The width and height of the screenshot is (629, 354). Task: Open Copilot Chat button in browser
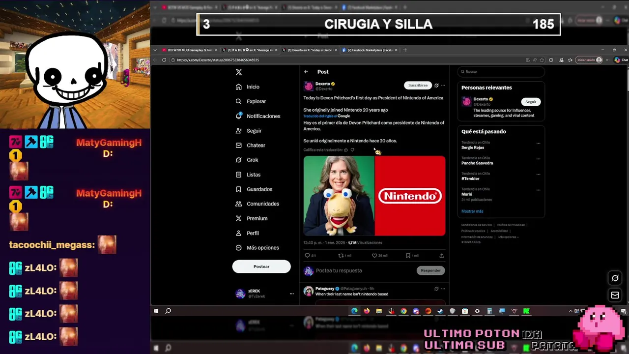(621, 60)
